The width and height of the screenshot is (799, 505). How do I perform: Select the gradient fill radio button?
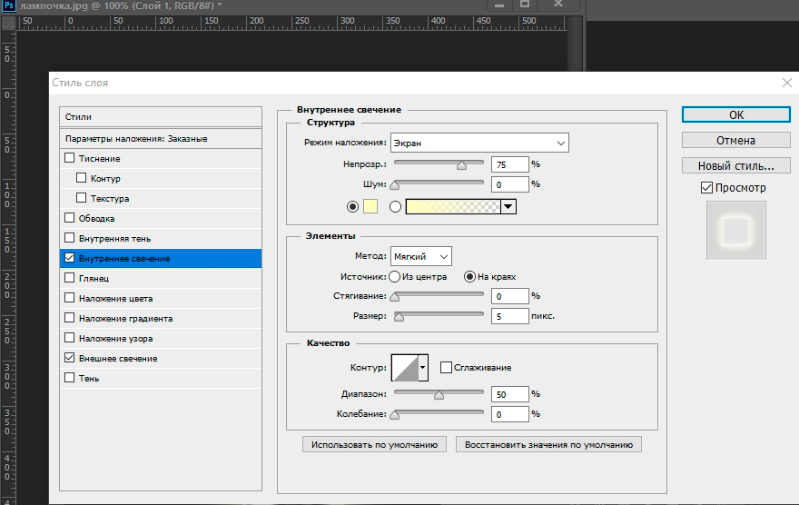pyautogui.click(x=395, y=207)
